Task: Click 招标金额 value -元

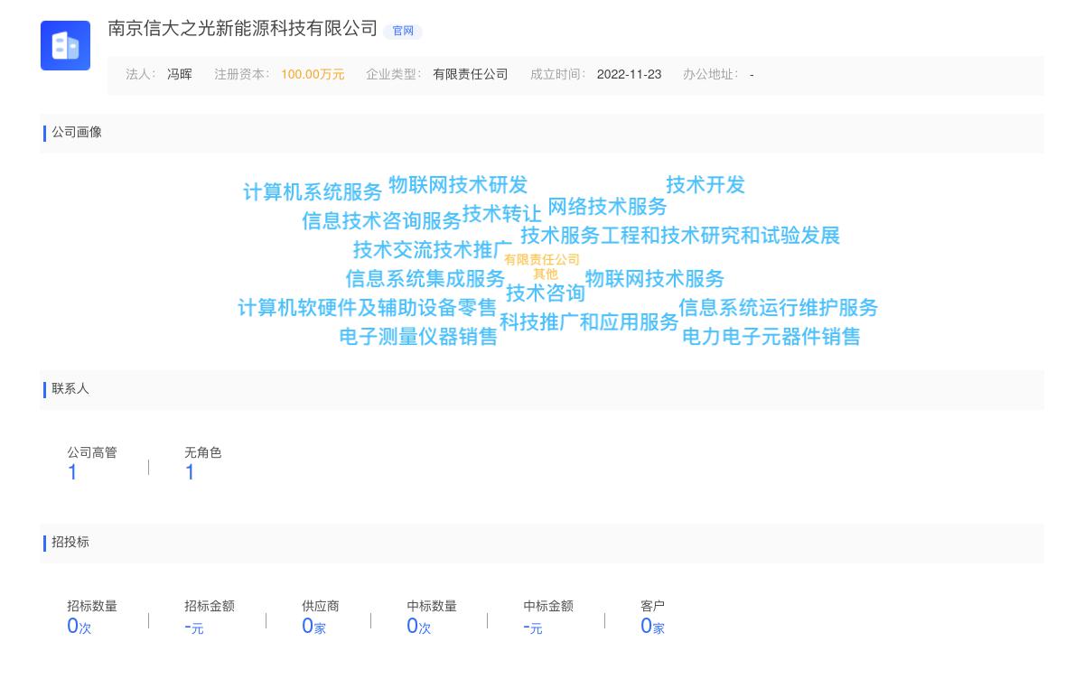Action: pyautogui.click(x=194, y=627)
